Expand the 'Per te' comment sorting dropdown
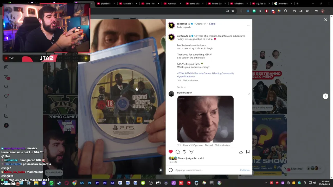Viewport: 333px width, 187px height. pos(181,87)
